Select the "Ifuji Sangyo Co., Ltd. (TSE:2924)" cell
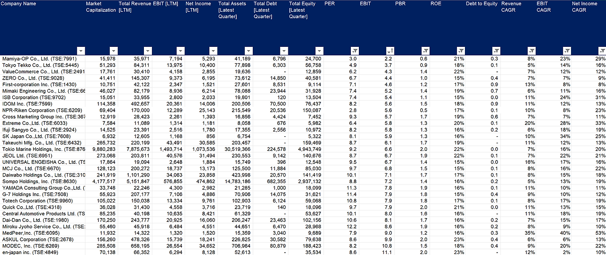 point(43,129)
